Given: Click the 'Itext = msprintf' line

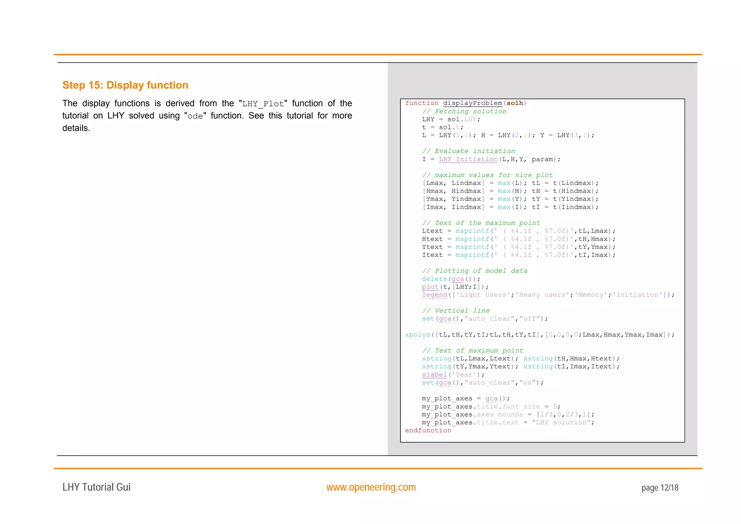Looking at the screenshot, I should [x=518, y=255].
